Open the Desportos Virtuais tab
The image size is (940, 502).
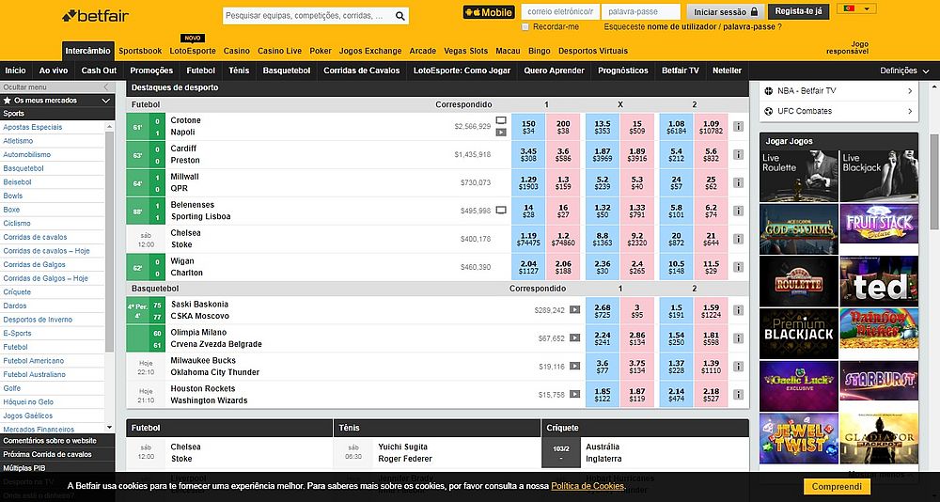click(593, 51)
